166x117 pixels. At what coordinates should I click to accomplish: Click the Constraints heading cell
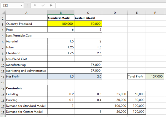(x=26, y=88)
